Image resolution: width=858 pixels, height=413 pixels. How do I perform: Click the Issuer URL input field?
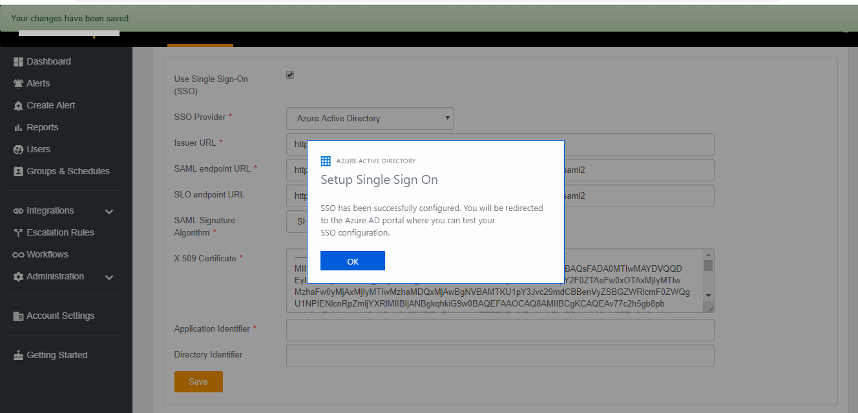pos(500,144)
